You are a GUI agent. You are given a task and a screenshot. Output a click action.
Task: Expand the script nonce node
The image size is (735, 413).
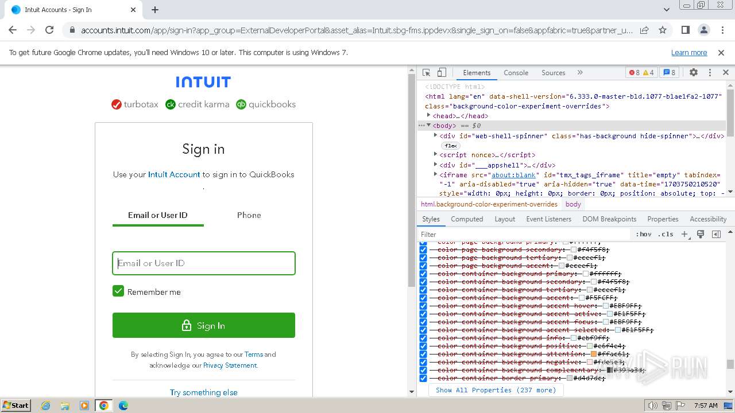click(x=435, y=155)
